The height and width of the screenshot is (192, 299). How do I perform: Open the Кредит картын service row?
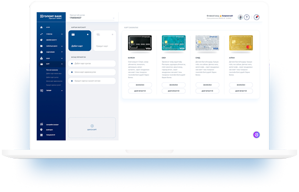[x=92, y=81]
